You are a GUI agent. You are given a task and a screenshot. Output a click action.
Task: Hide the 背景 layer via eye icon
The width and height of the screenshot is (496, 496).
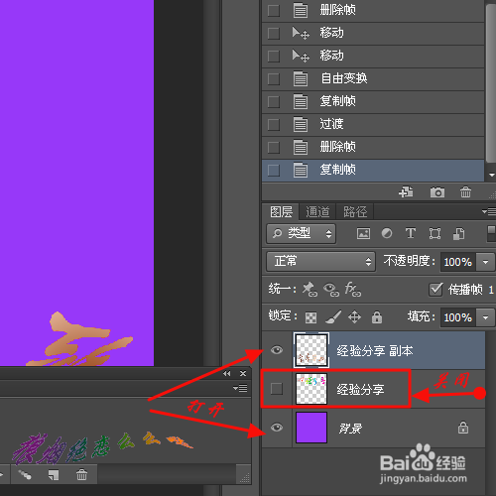click(x=277, y=428)
